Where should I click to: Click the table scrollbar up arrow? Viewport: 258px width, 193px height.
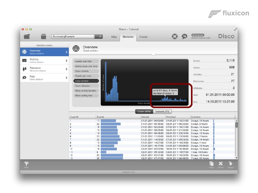(236, 121)
